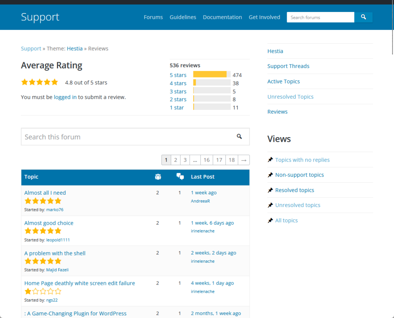Image resolution: width=394 pixels, height=318 pixels.
Task: Click the forum search magnifier icon
Action: (239, 136)
